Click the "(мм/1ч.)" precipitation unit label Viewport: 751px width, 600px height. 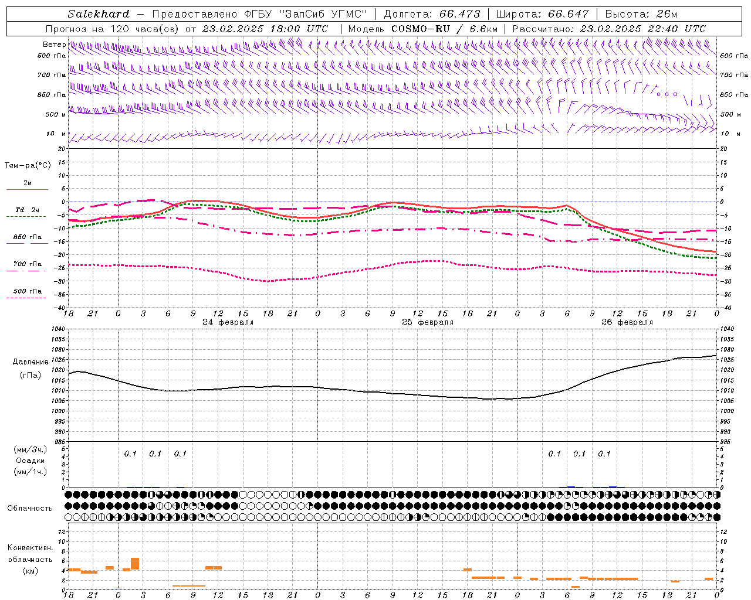[x=31, y=472]
